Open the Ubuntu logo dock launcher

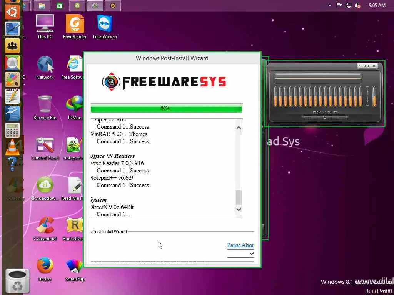(12, 11)
